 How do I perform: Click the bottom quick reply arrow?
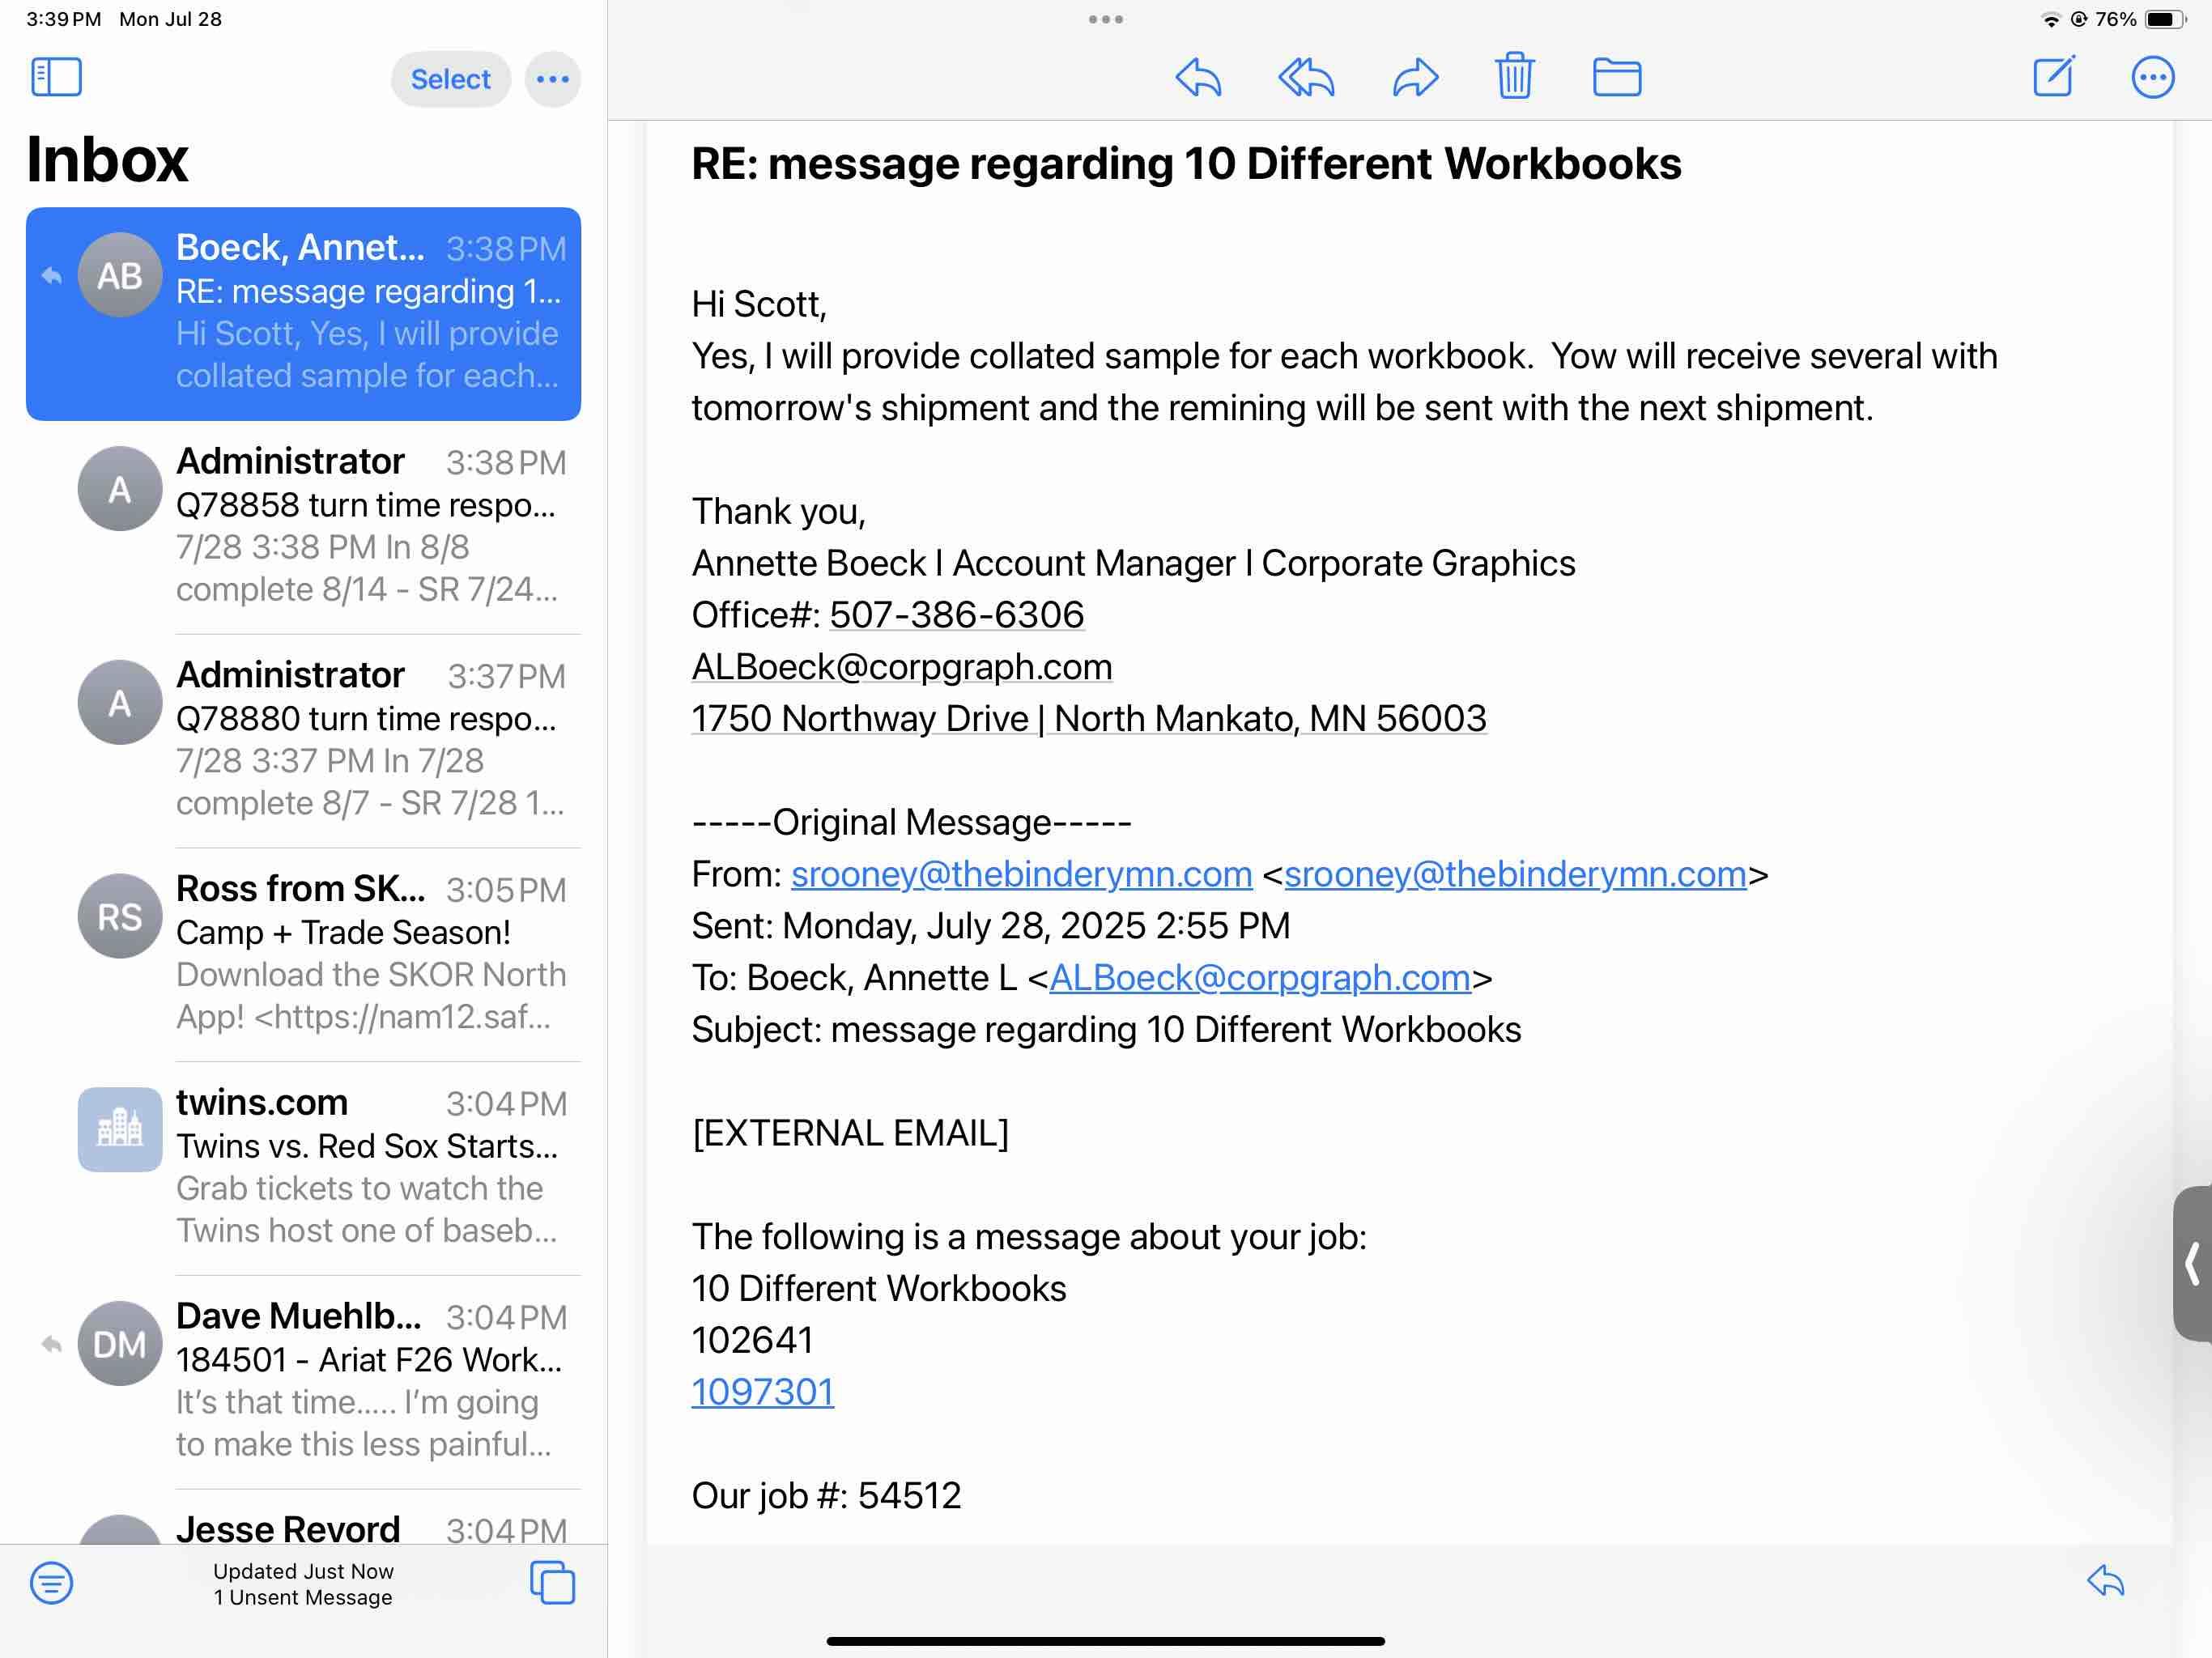[2105, 1581]
